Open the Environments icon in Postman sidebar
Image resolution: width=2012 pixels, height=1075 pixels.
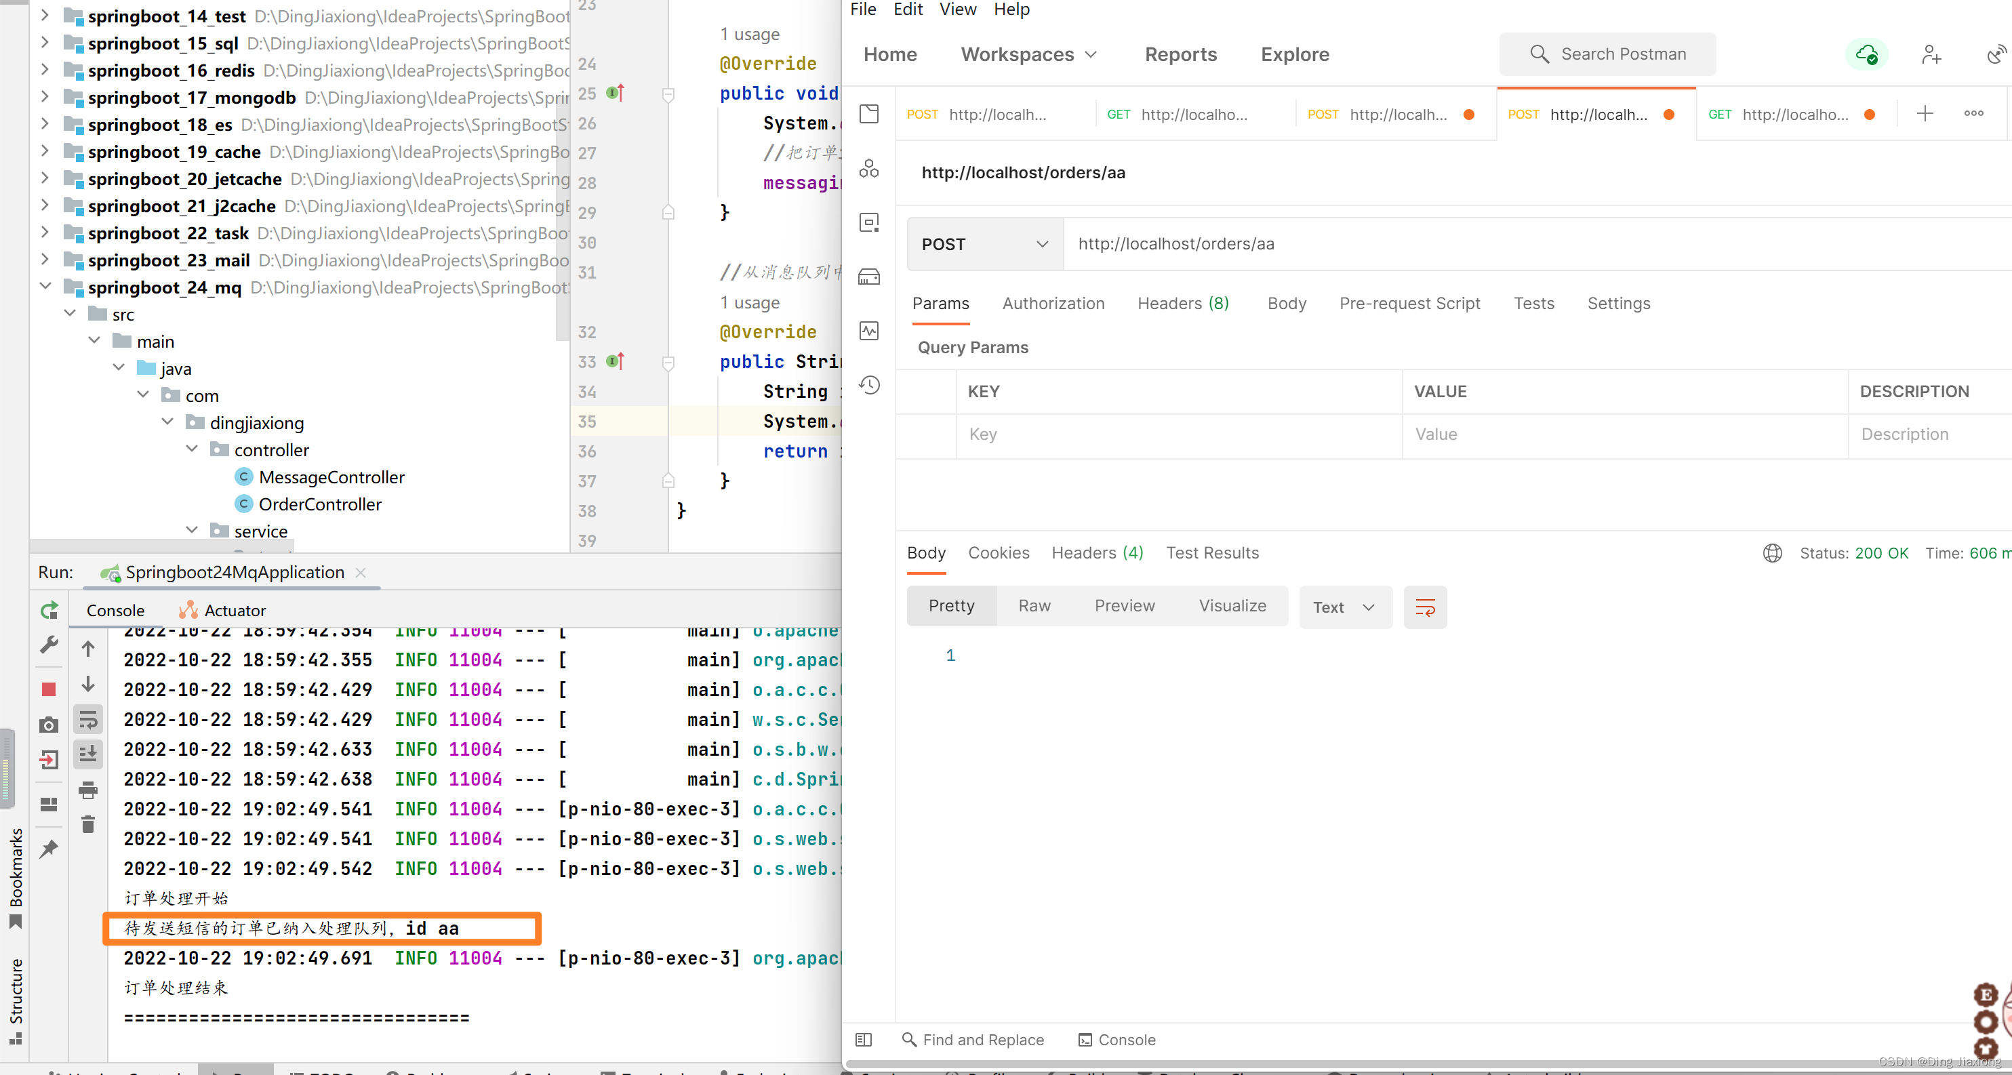(869, 222)
